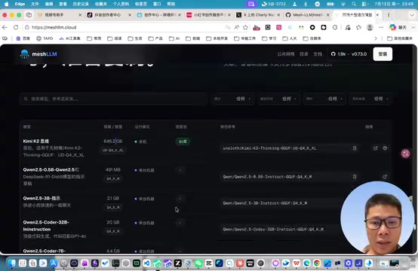Copy the unsloth/Kimi-K2-Thinking-GGUF reference
The width and height of the screenshot is (418, 271).
355,148
